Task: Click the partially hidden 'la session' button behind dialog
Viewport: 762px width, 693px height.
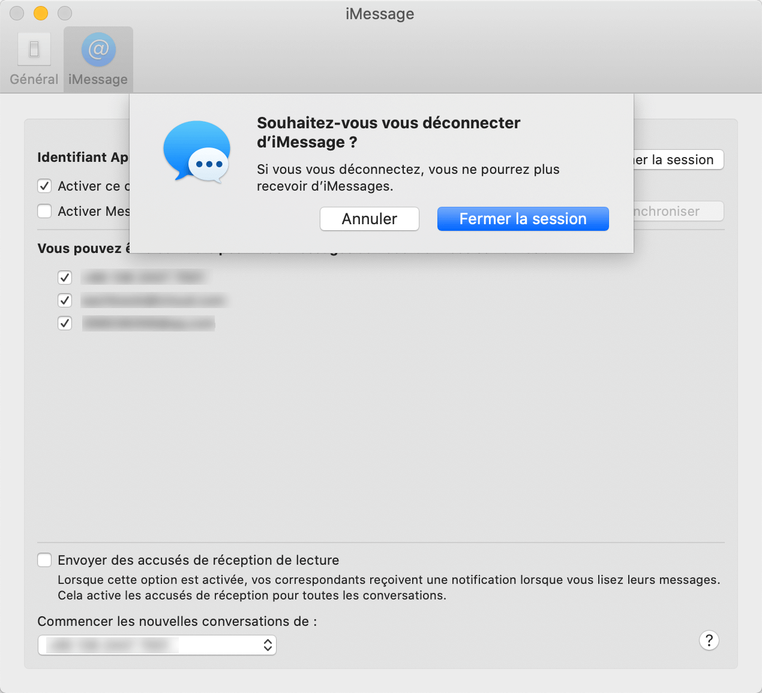Action: [679, 159]
